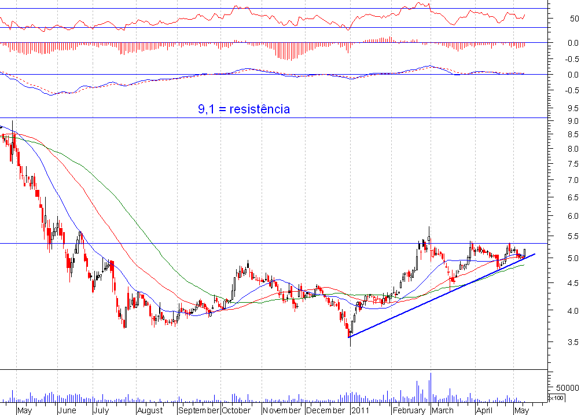Click the 50 level label of the oscillator panel
Image resolution: width=581 pixels, height=415 pixels.
(x=574, y=19)
